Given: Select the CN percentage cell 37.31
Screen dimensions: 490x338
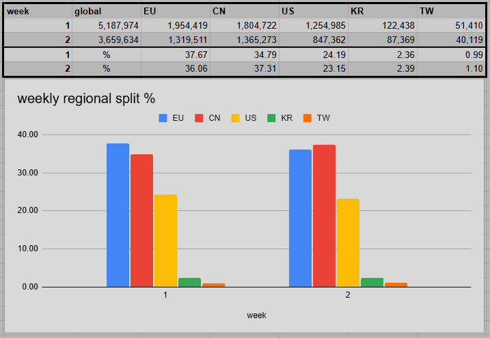Looking at the screenshot, I should pyautogui.click(x=245, y=69).
